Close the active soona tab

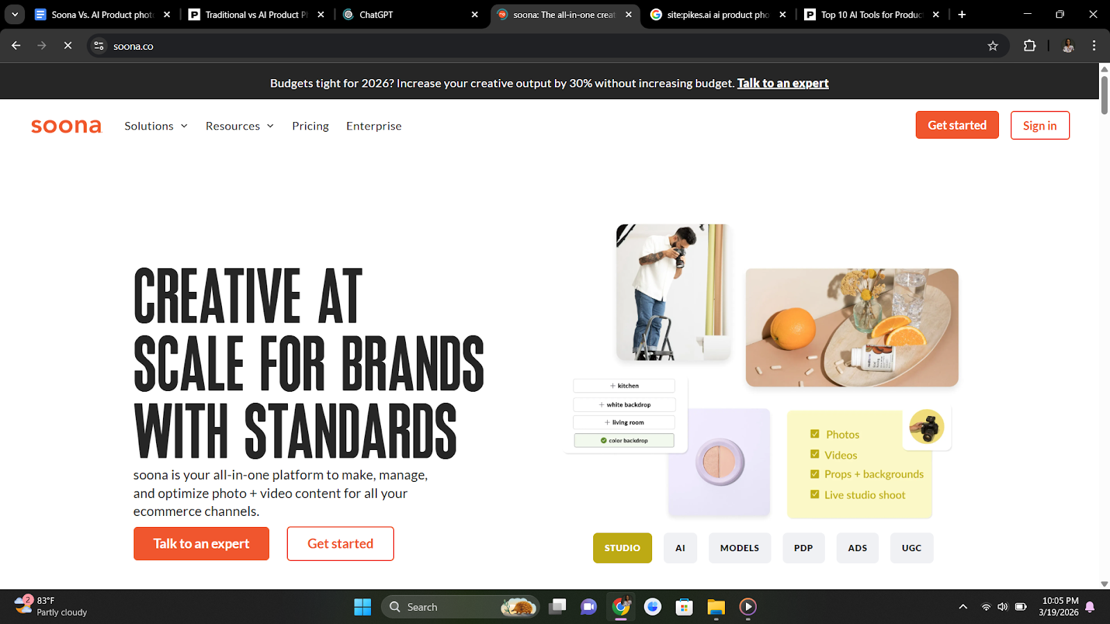[629, 15]
